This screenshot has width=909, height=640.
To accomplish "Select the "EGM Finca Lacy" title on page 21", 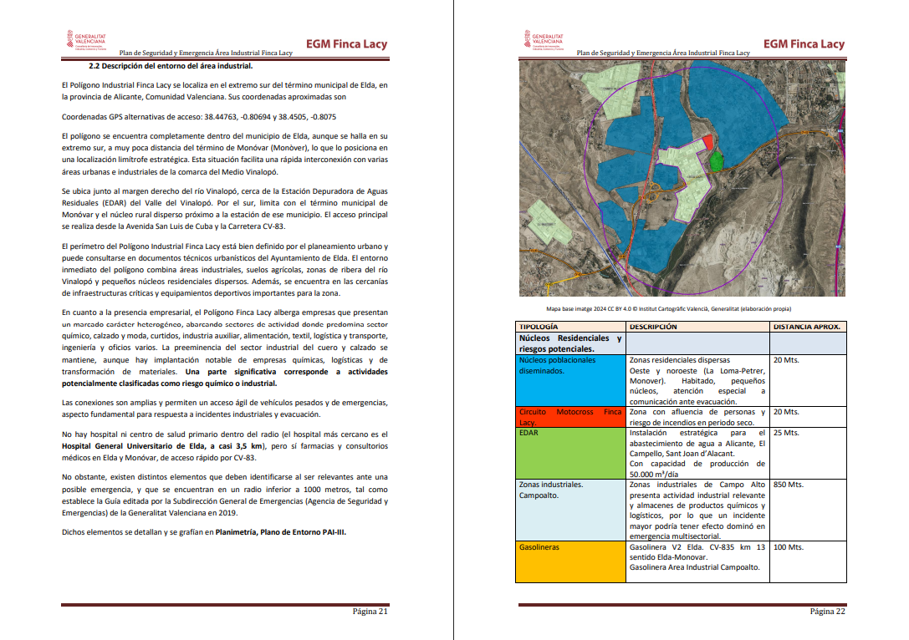I will [x=346, y=44].
